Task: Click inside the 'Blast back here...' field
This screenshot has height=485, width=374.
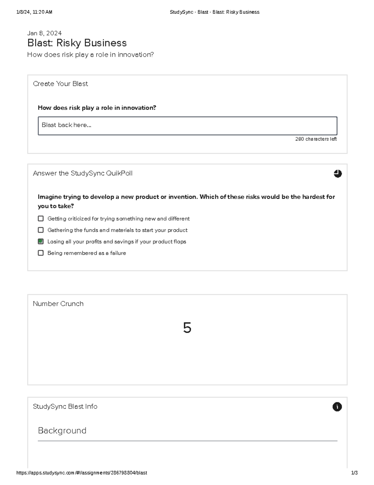Action: pyautogui.click(x=187, y=125)
